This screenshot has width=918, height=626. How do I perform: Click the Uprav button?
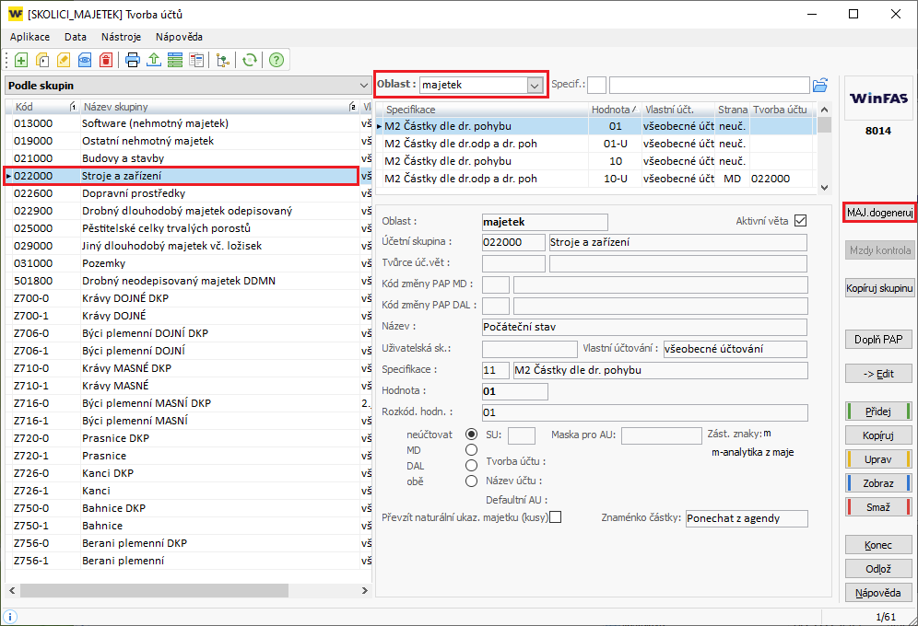[878, 459]
